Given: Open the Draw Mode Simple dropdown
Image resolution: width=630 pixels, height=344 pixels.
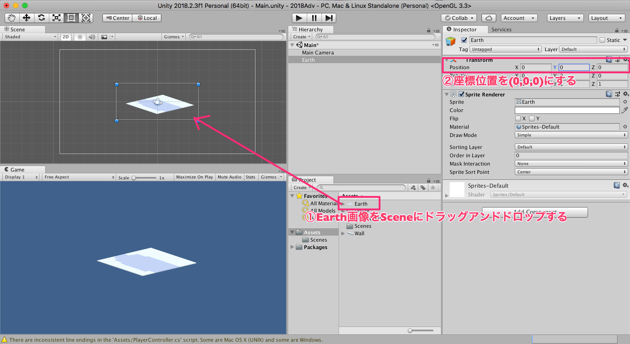Looking at the screenshot, I should (x=571, y=135).
